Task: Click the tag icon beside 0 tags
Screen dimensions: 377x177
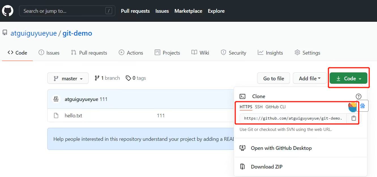Action: click(129, 78)
